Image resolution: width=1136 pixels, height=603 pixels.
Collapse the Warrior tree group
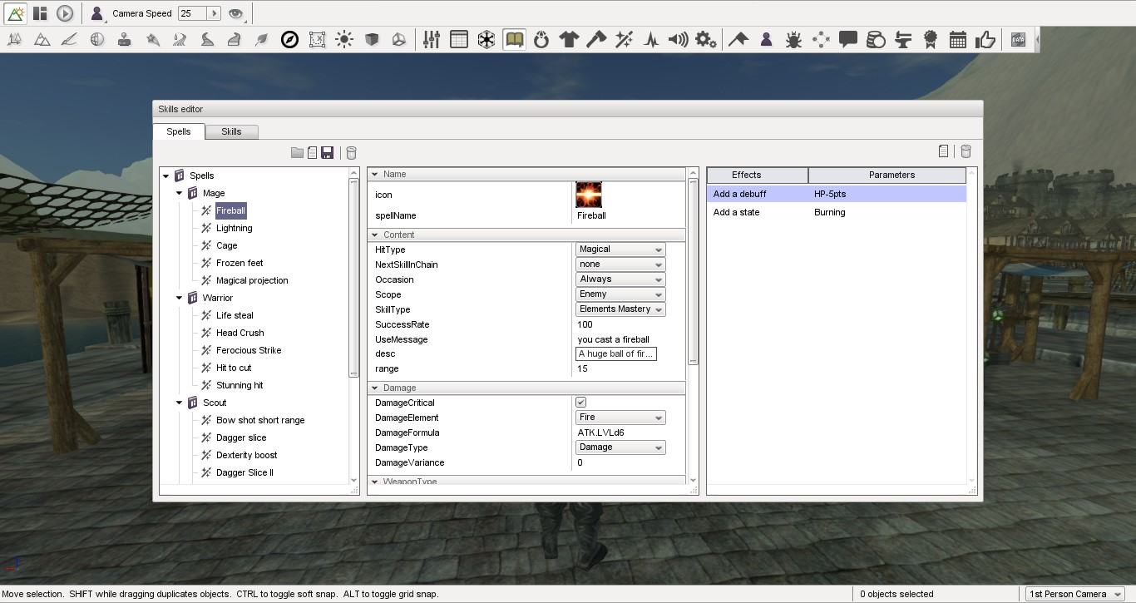point(180,298)
